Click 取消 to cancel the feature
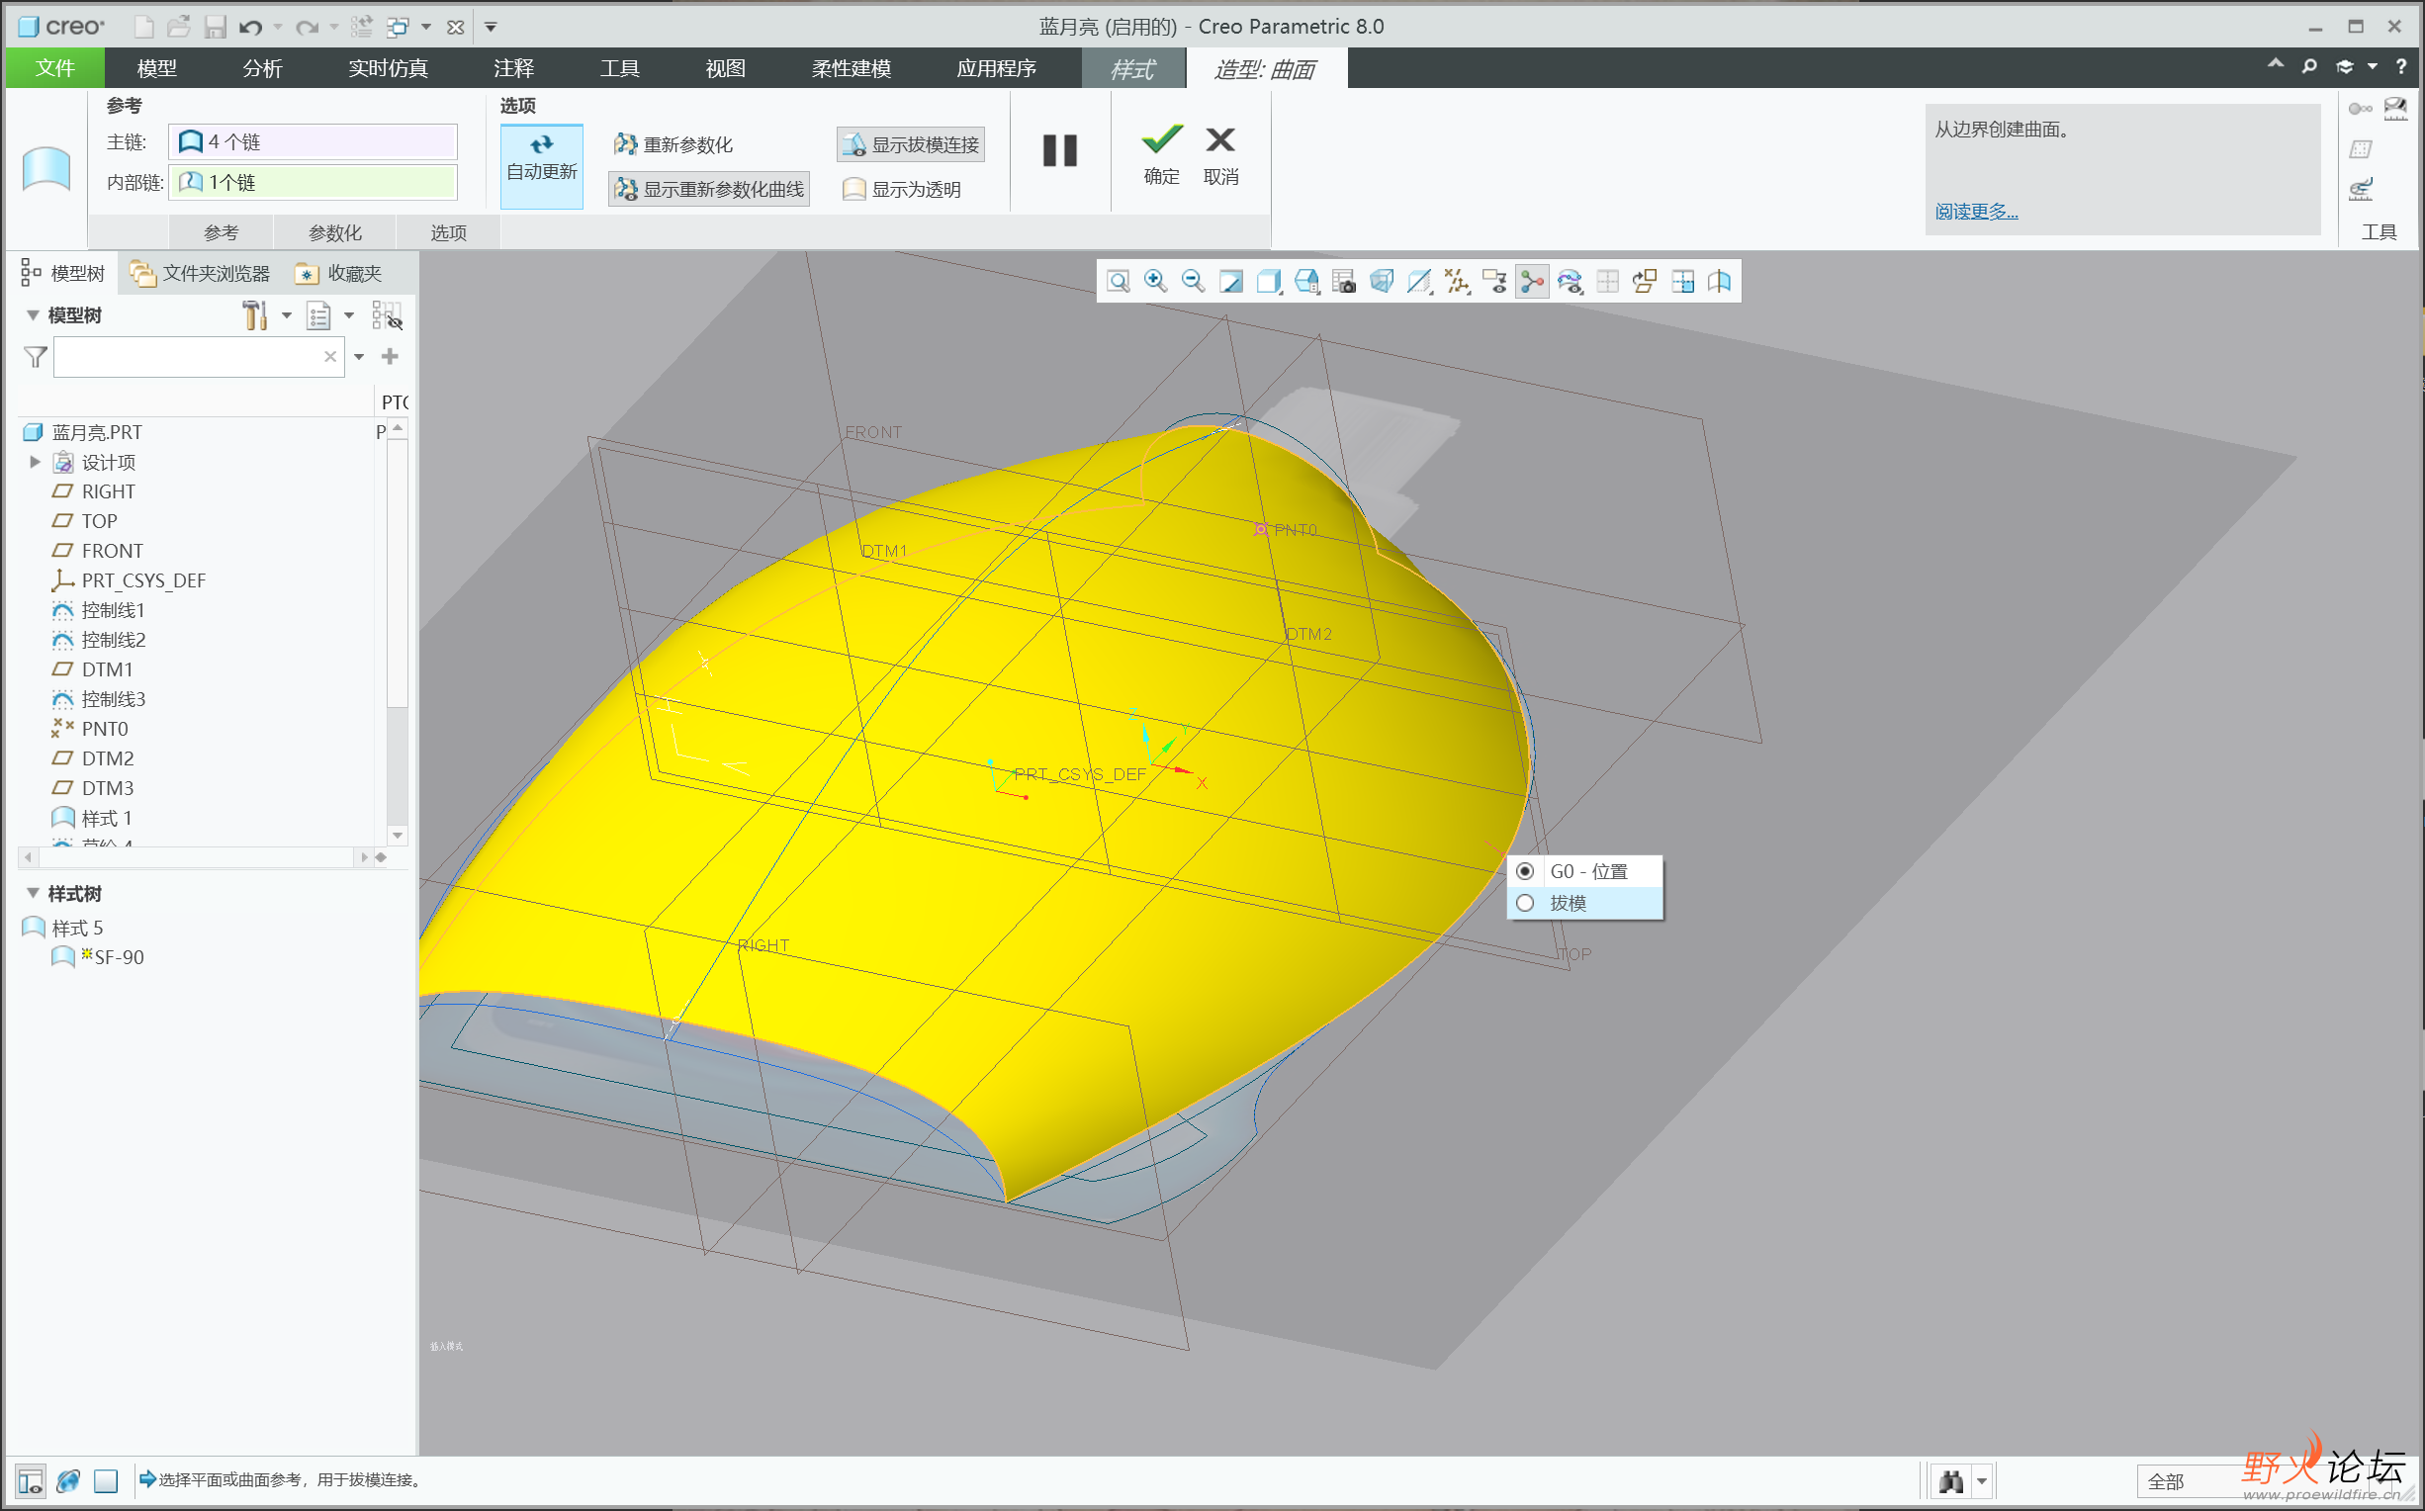This screenshot has height=1511, width=2425. (x=1221, y=156)
